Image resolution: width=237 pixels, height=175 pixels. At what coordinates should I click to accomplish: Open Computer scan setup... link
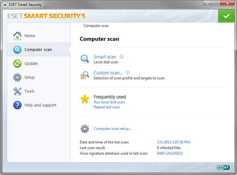(x=113, y=129)
